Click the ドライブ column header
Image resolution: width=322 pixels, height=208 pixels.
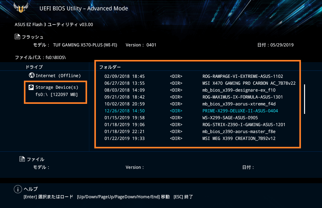tap(34, 67)
